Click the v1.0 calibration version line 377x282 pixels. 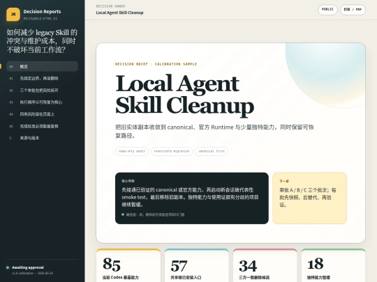[32, 274]
